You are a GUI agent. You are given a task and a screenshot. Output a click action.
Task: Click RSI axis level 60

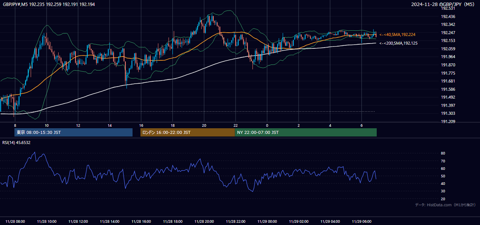(x=443, y=168)
